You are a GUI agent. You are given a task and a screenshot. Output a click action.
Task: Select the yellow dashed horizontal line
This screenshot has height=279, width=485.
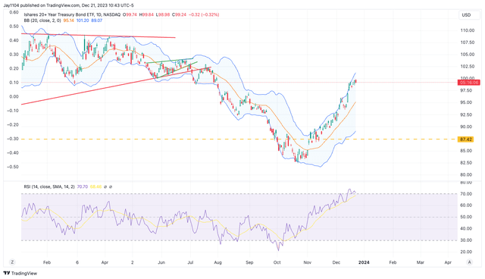(x=239, y=139)
